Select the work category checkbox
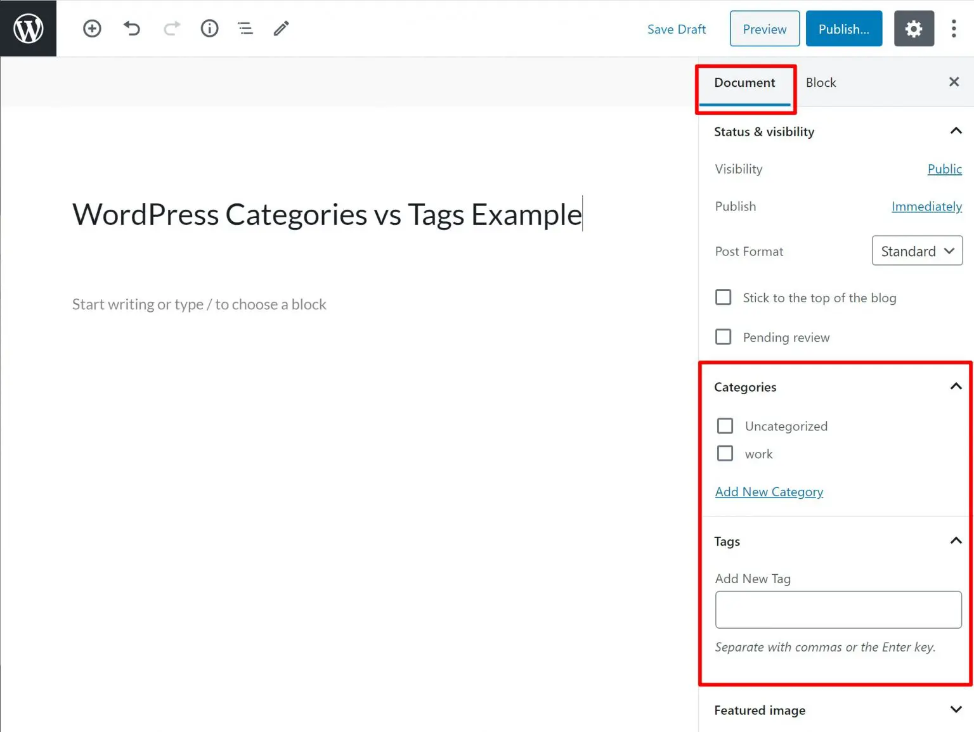The image size is (974, 732). click(725, 454)
